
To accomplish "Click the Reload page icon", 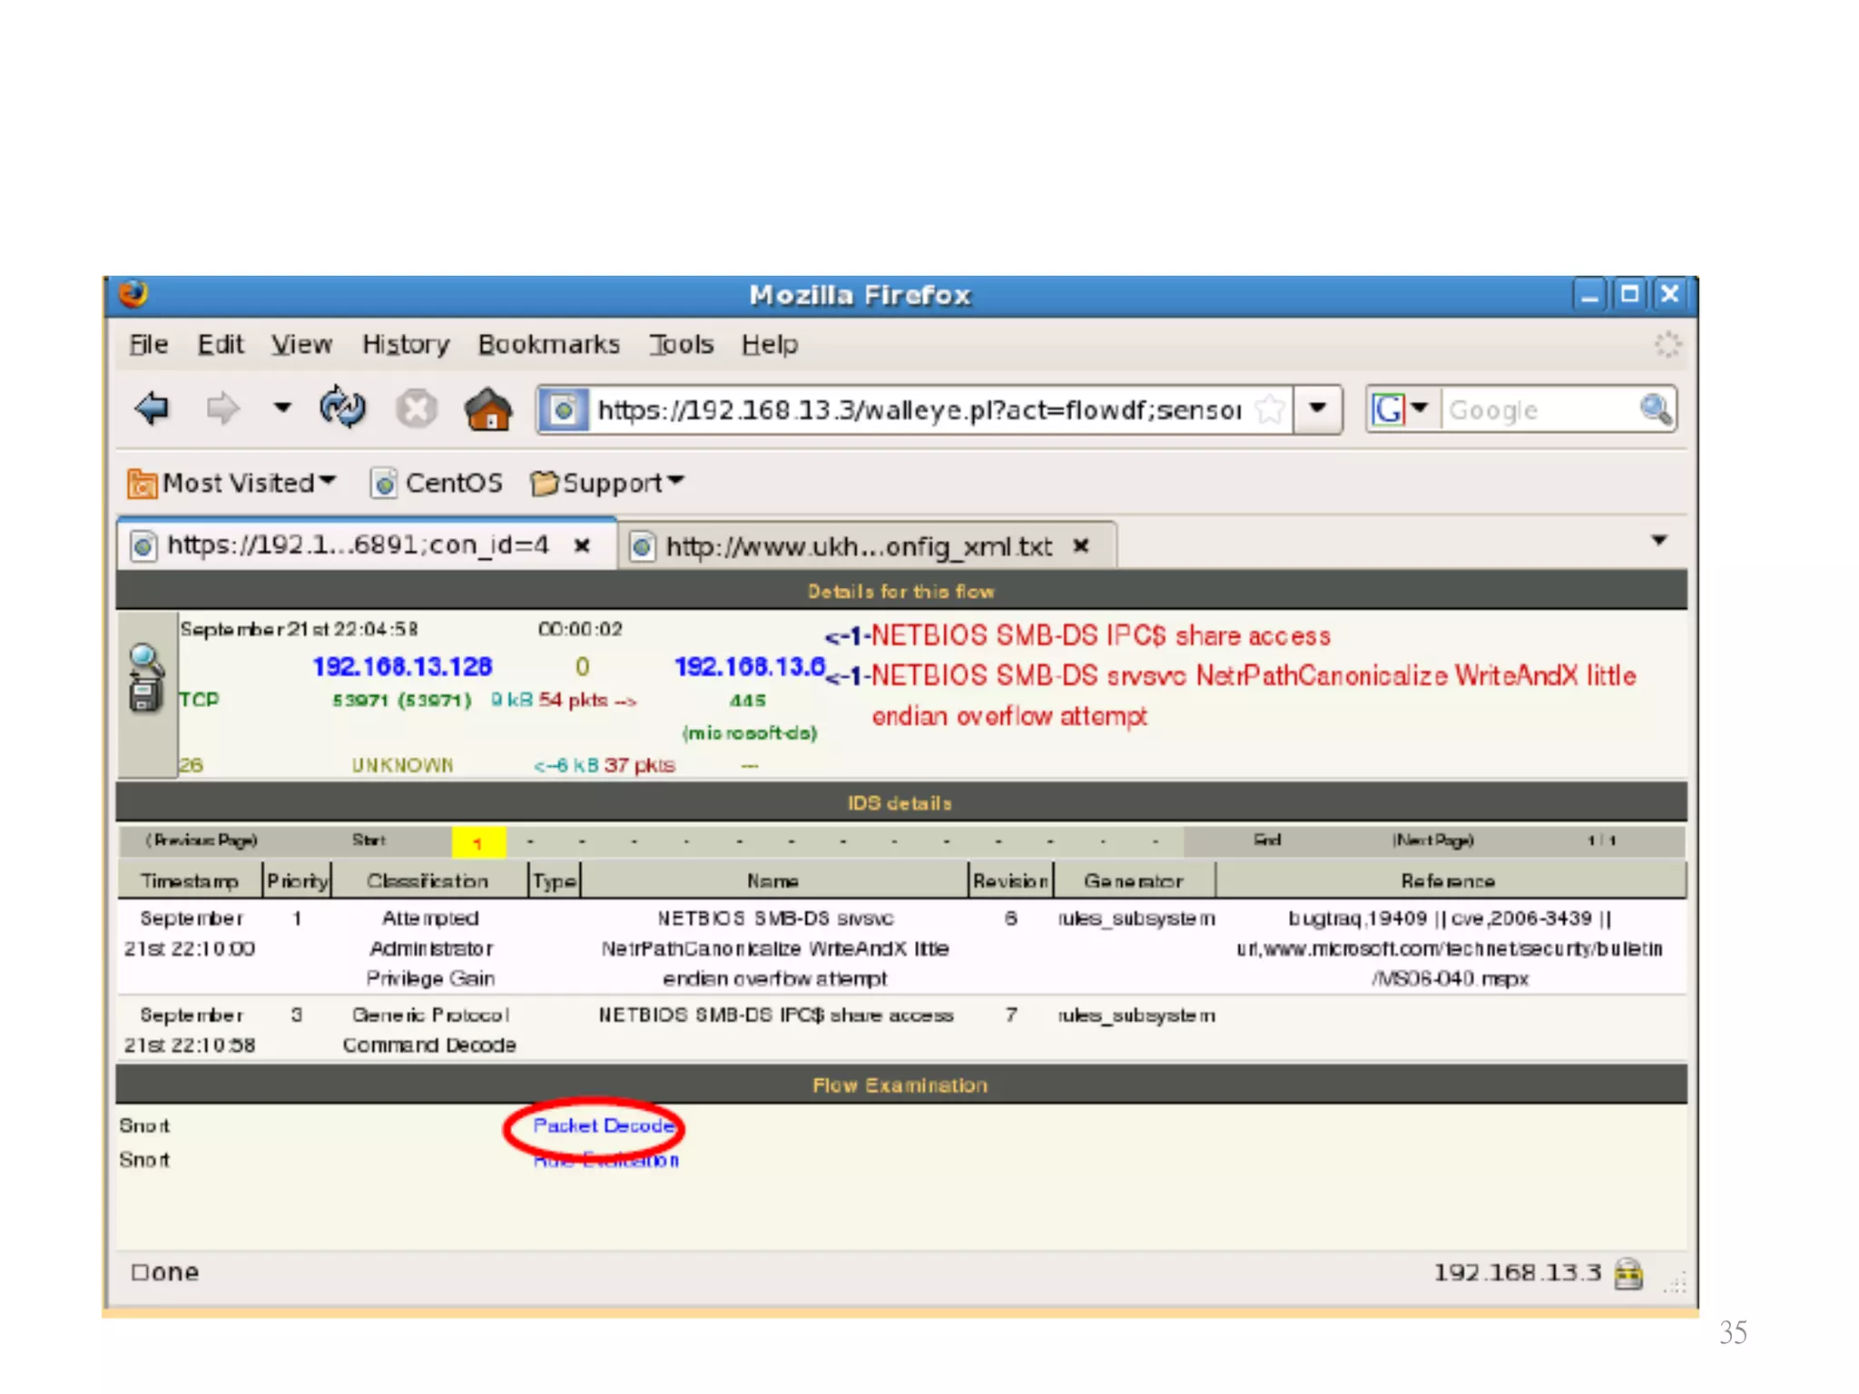I will click(342, 408).
